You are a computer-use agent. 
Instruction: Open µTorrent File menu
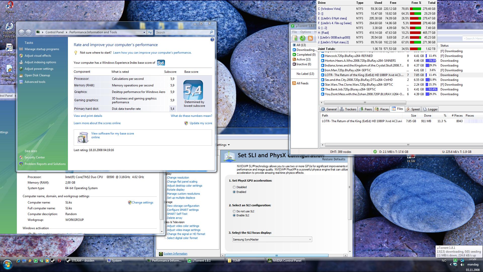coord(295,32)
